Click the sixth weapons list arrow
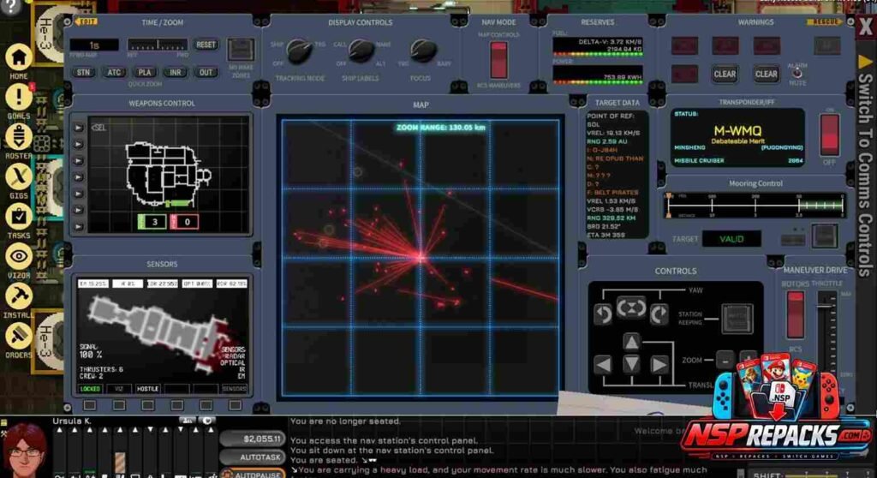Image resolution: width=877 pixels, height=478 pixels. (x=79, y=210)
